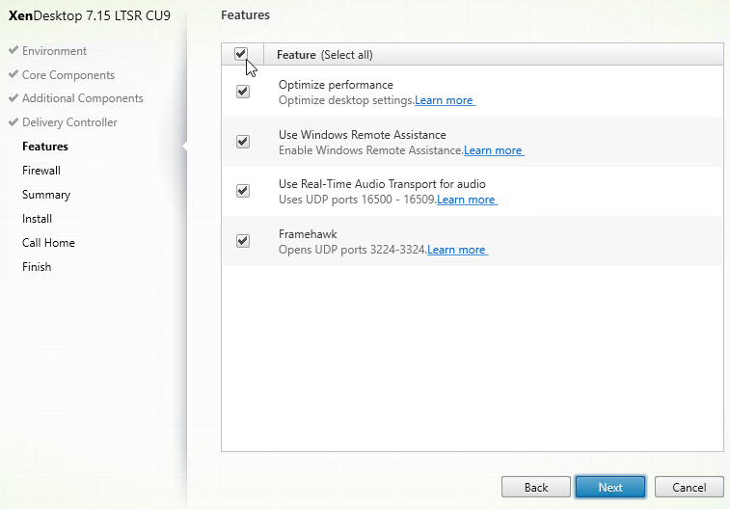
Task: Select the Finish step in sidebar
Action: click(37, 267)
